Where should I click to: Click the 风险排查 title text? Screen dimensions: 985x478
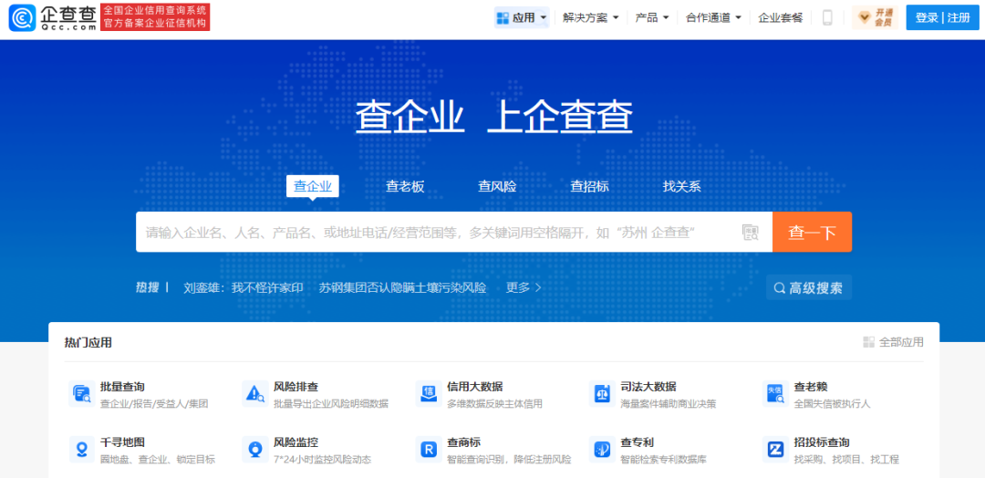(295, 386)
